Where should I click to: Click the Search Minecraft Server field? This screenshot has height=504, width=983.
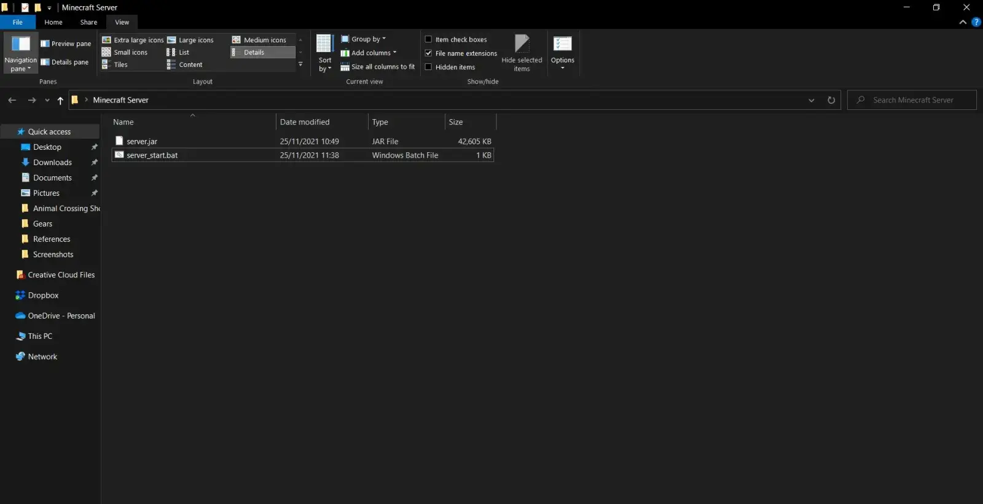(913, 100)
